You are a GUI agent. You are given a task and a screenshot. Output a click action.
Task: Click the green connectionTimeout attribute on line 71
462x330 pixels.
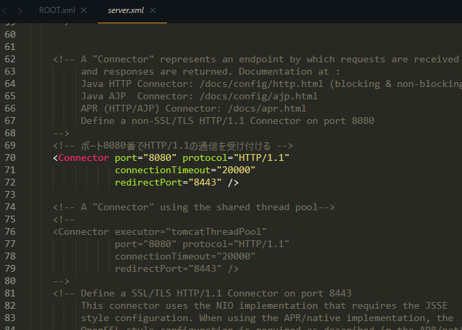[x=163, y=170]
